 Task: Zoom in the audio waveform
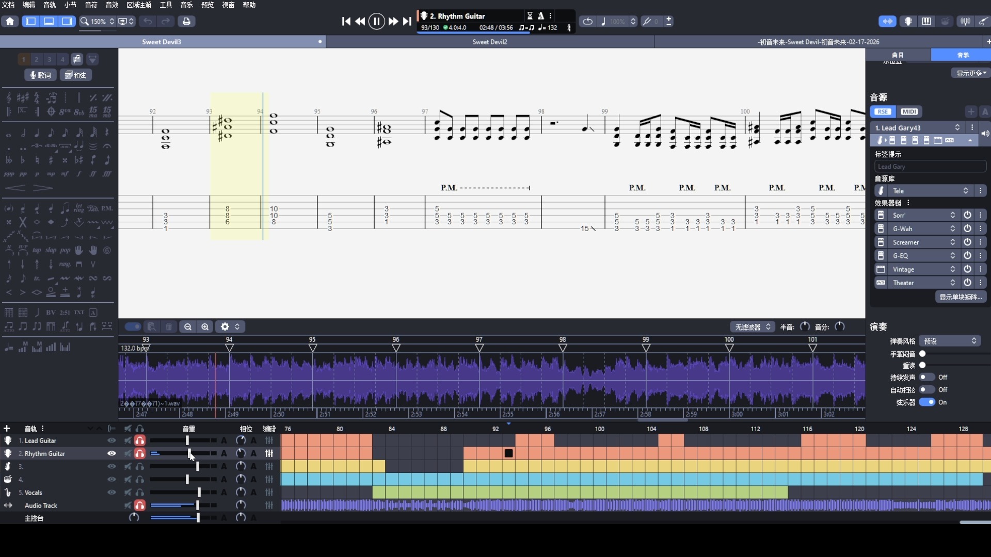click(205, 327)
